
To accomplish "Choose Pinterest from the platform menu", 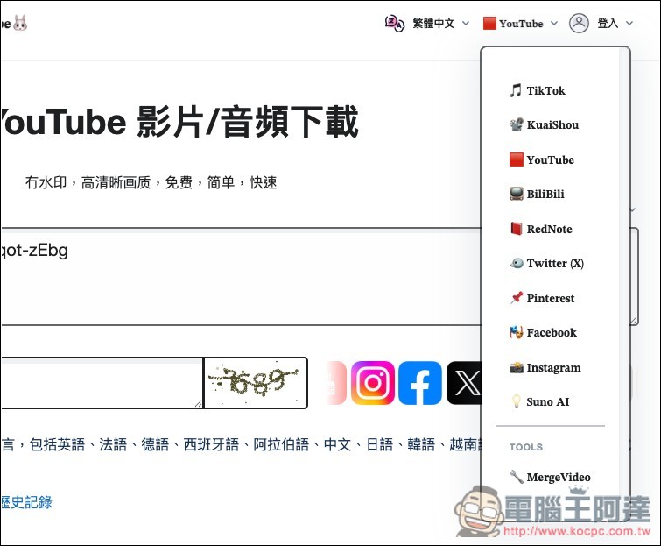I will [x=550, y=298].
